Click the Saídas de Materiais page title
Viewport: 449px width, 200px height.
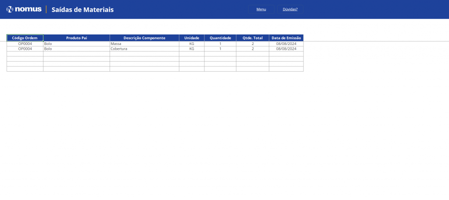pos(82,10)
